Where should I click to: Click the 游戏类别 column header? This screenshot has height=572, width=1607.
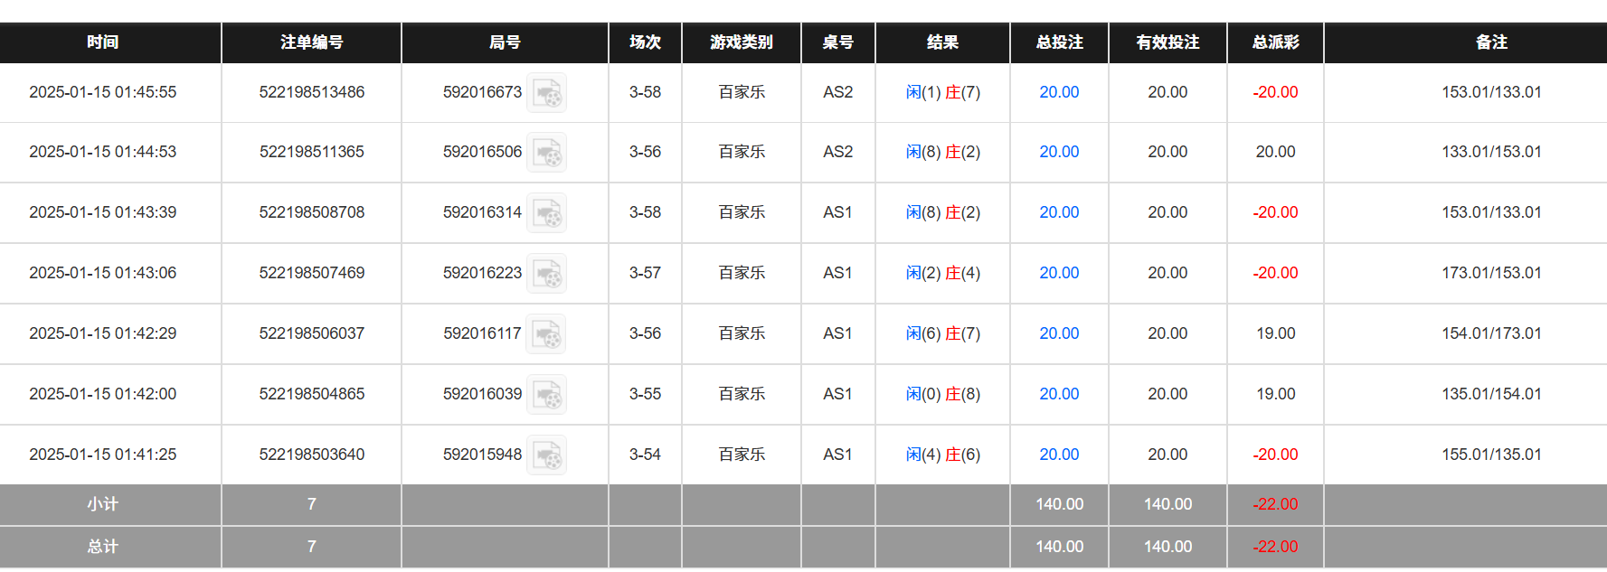[x=741, y=42]
